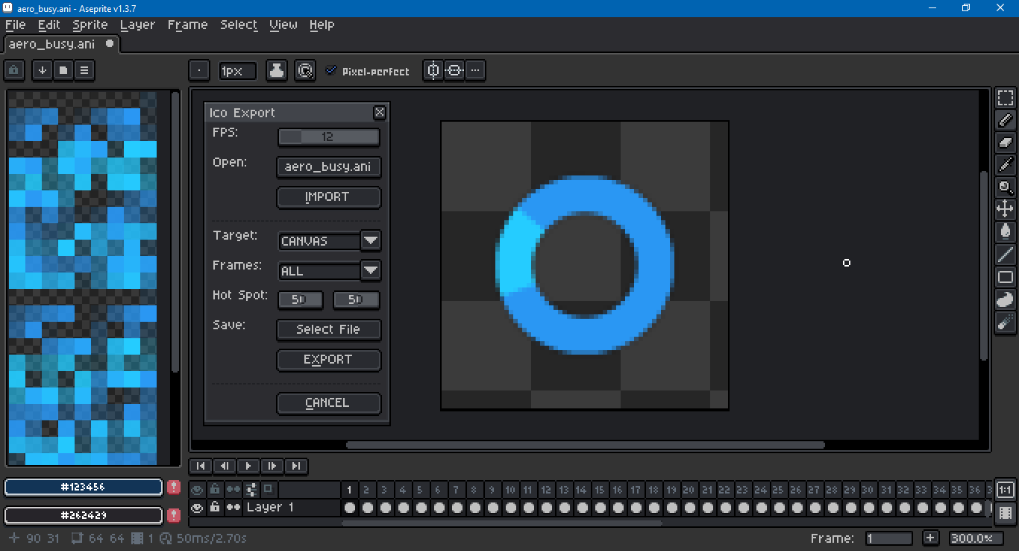This screenshot has width=1019, height=551.
Task: Toggle the Pixel-perfect checkbox
Action: tap(331, 71)
